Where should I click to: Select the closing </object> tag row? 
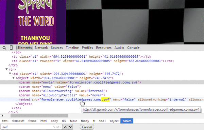coord(23,104)
